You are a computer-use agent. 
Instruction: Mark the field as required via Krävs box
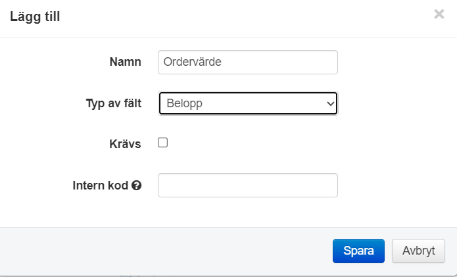(x=162, y=143)
